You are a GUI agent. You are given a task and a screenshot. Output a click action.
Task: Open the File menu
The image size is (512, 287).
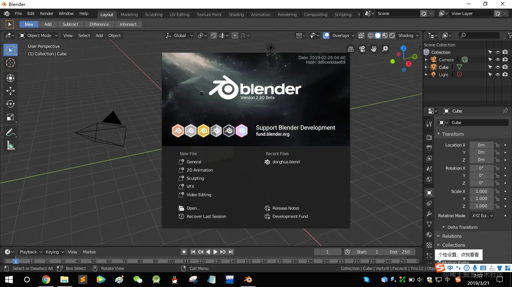(18, 13)
